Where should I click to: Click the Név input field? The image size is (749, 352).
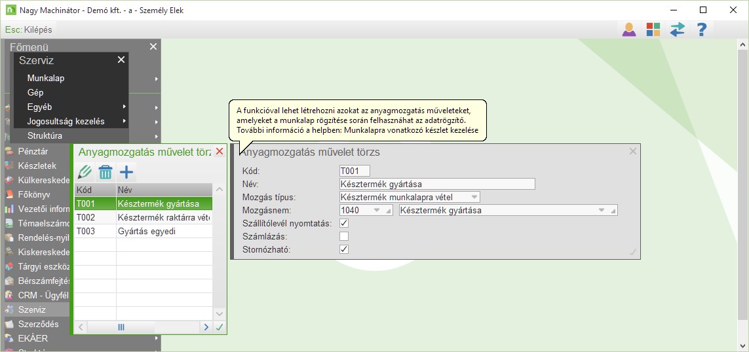coord(437,184)
